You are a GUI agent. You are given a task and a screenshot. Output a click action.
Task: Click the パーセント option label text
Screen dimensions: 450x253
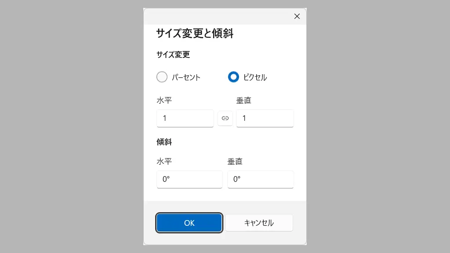(186, 77)
